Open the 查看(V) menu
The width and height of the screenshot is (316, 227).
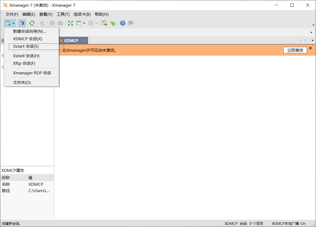click(46, 14)
